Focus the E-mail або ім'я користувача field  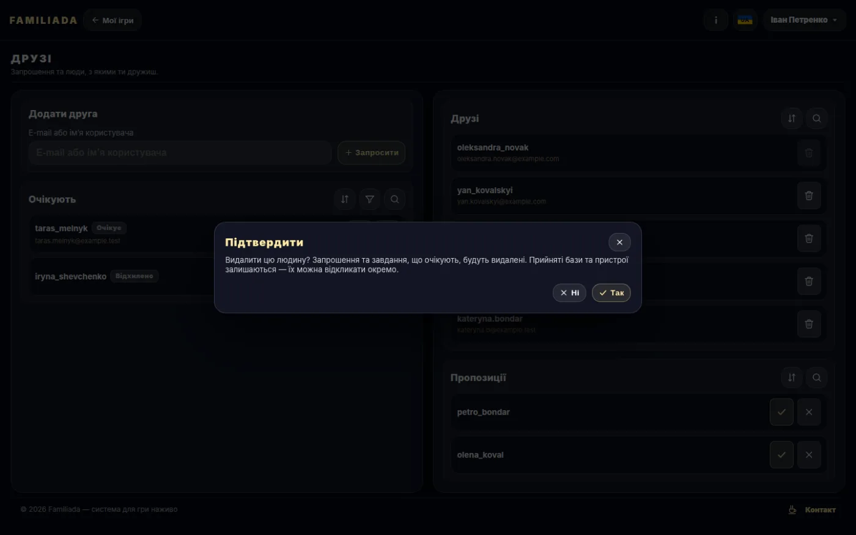(180, 153)
